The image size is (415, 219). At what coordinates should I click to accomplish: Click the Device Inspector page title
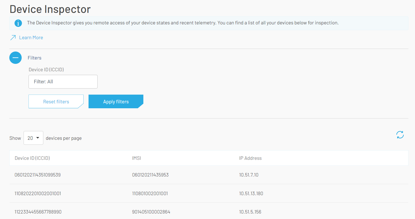(x=50, y=9)
